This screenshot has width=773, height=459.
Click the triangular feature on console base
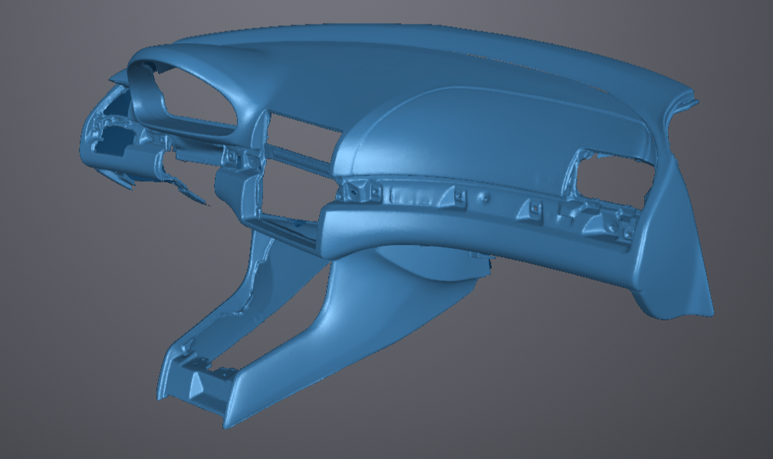[198, 379]
